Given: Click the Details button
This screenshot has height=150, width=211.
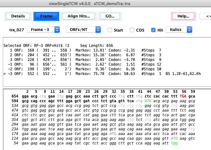Looking at the screenshot, I should pos(18,16).
